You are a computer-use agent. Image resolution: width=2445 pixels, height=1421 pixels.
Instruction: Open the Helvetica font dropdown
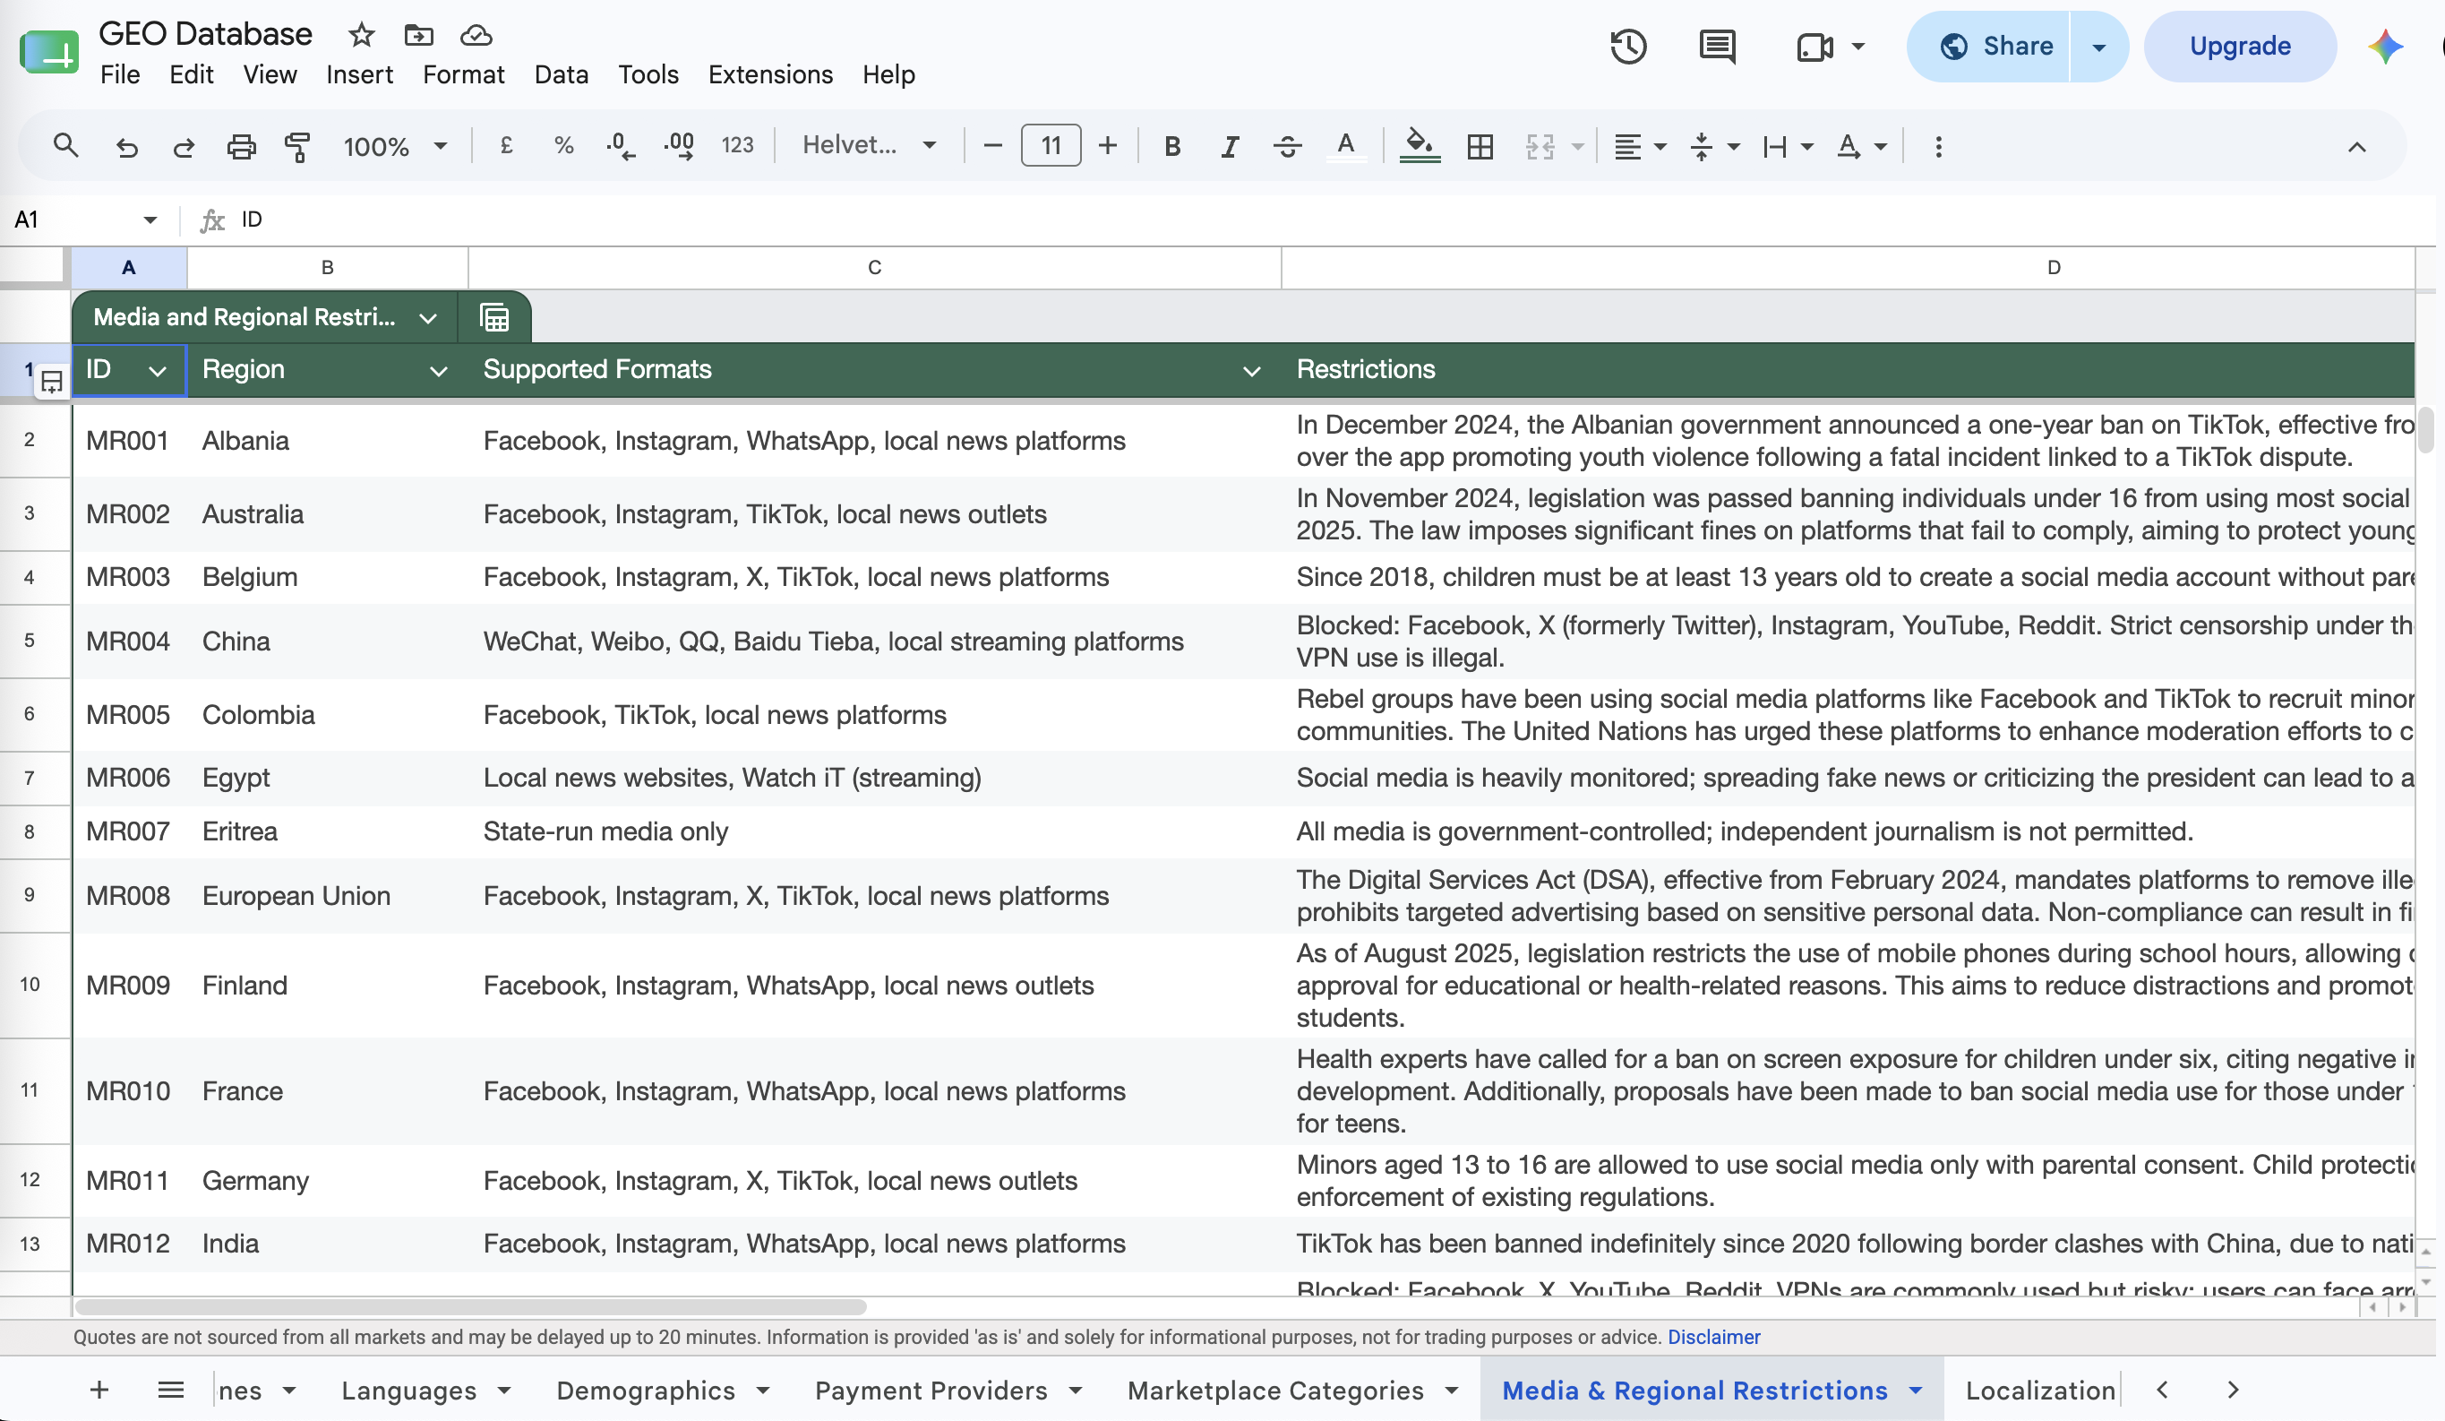[x=870, y=147]
